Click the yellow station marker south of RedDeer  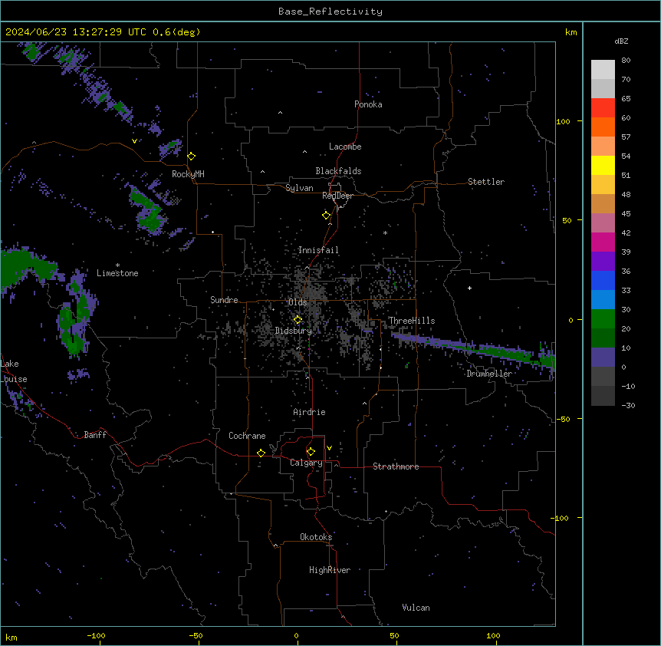tap(327, 216)
